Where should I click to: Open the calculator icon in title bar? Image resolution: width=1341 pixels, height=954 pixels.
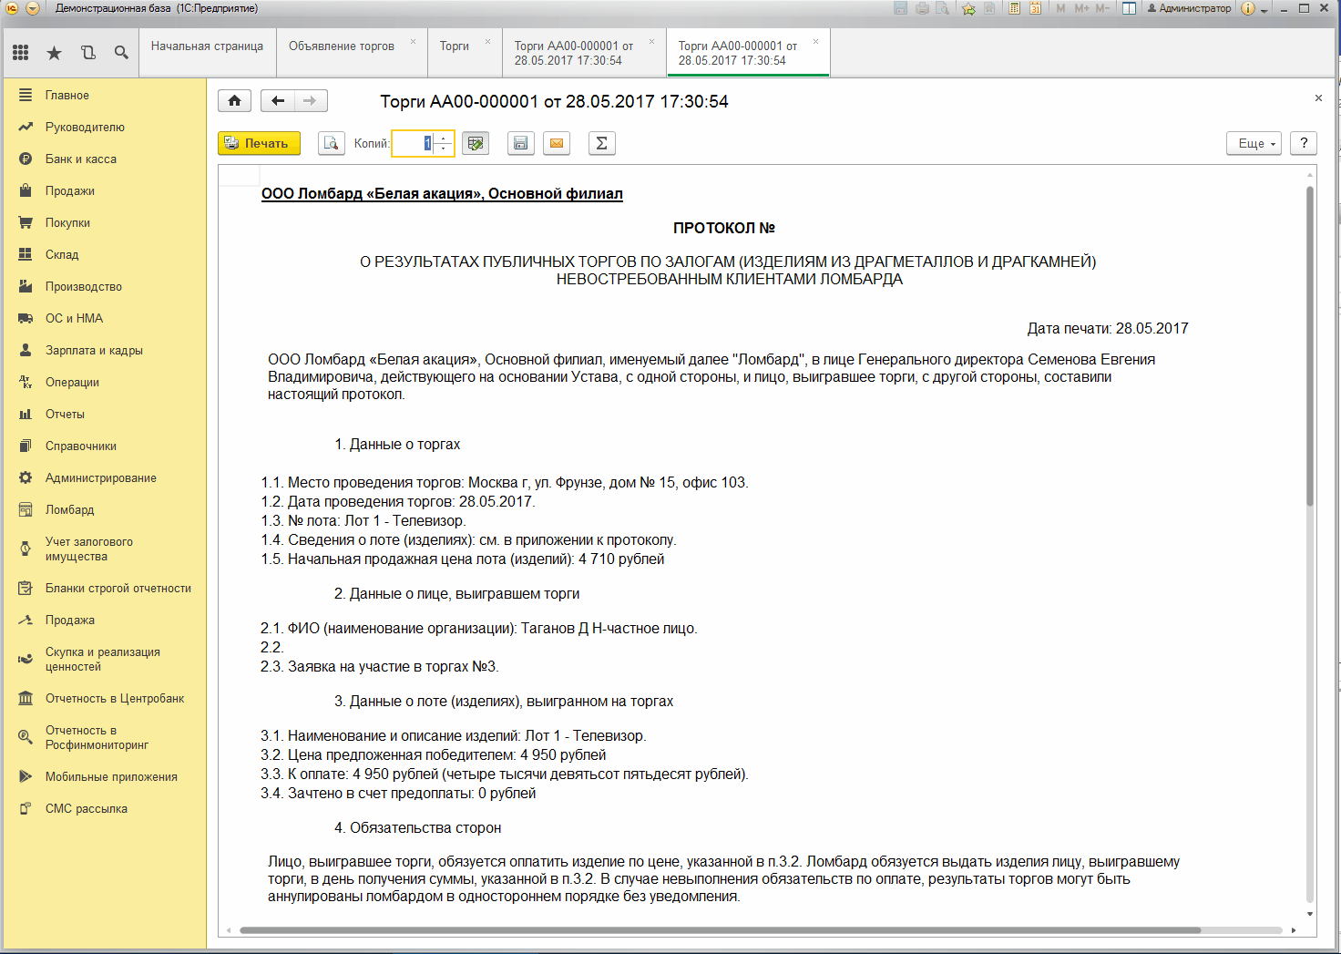(1014, 8)
